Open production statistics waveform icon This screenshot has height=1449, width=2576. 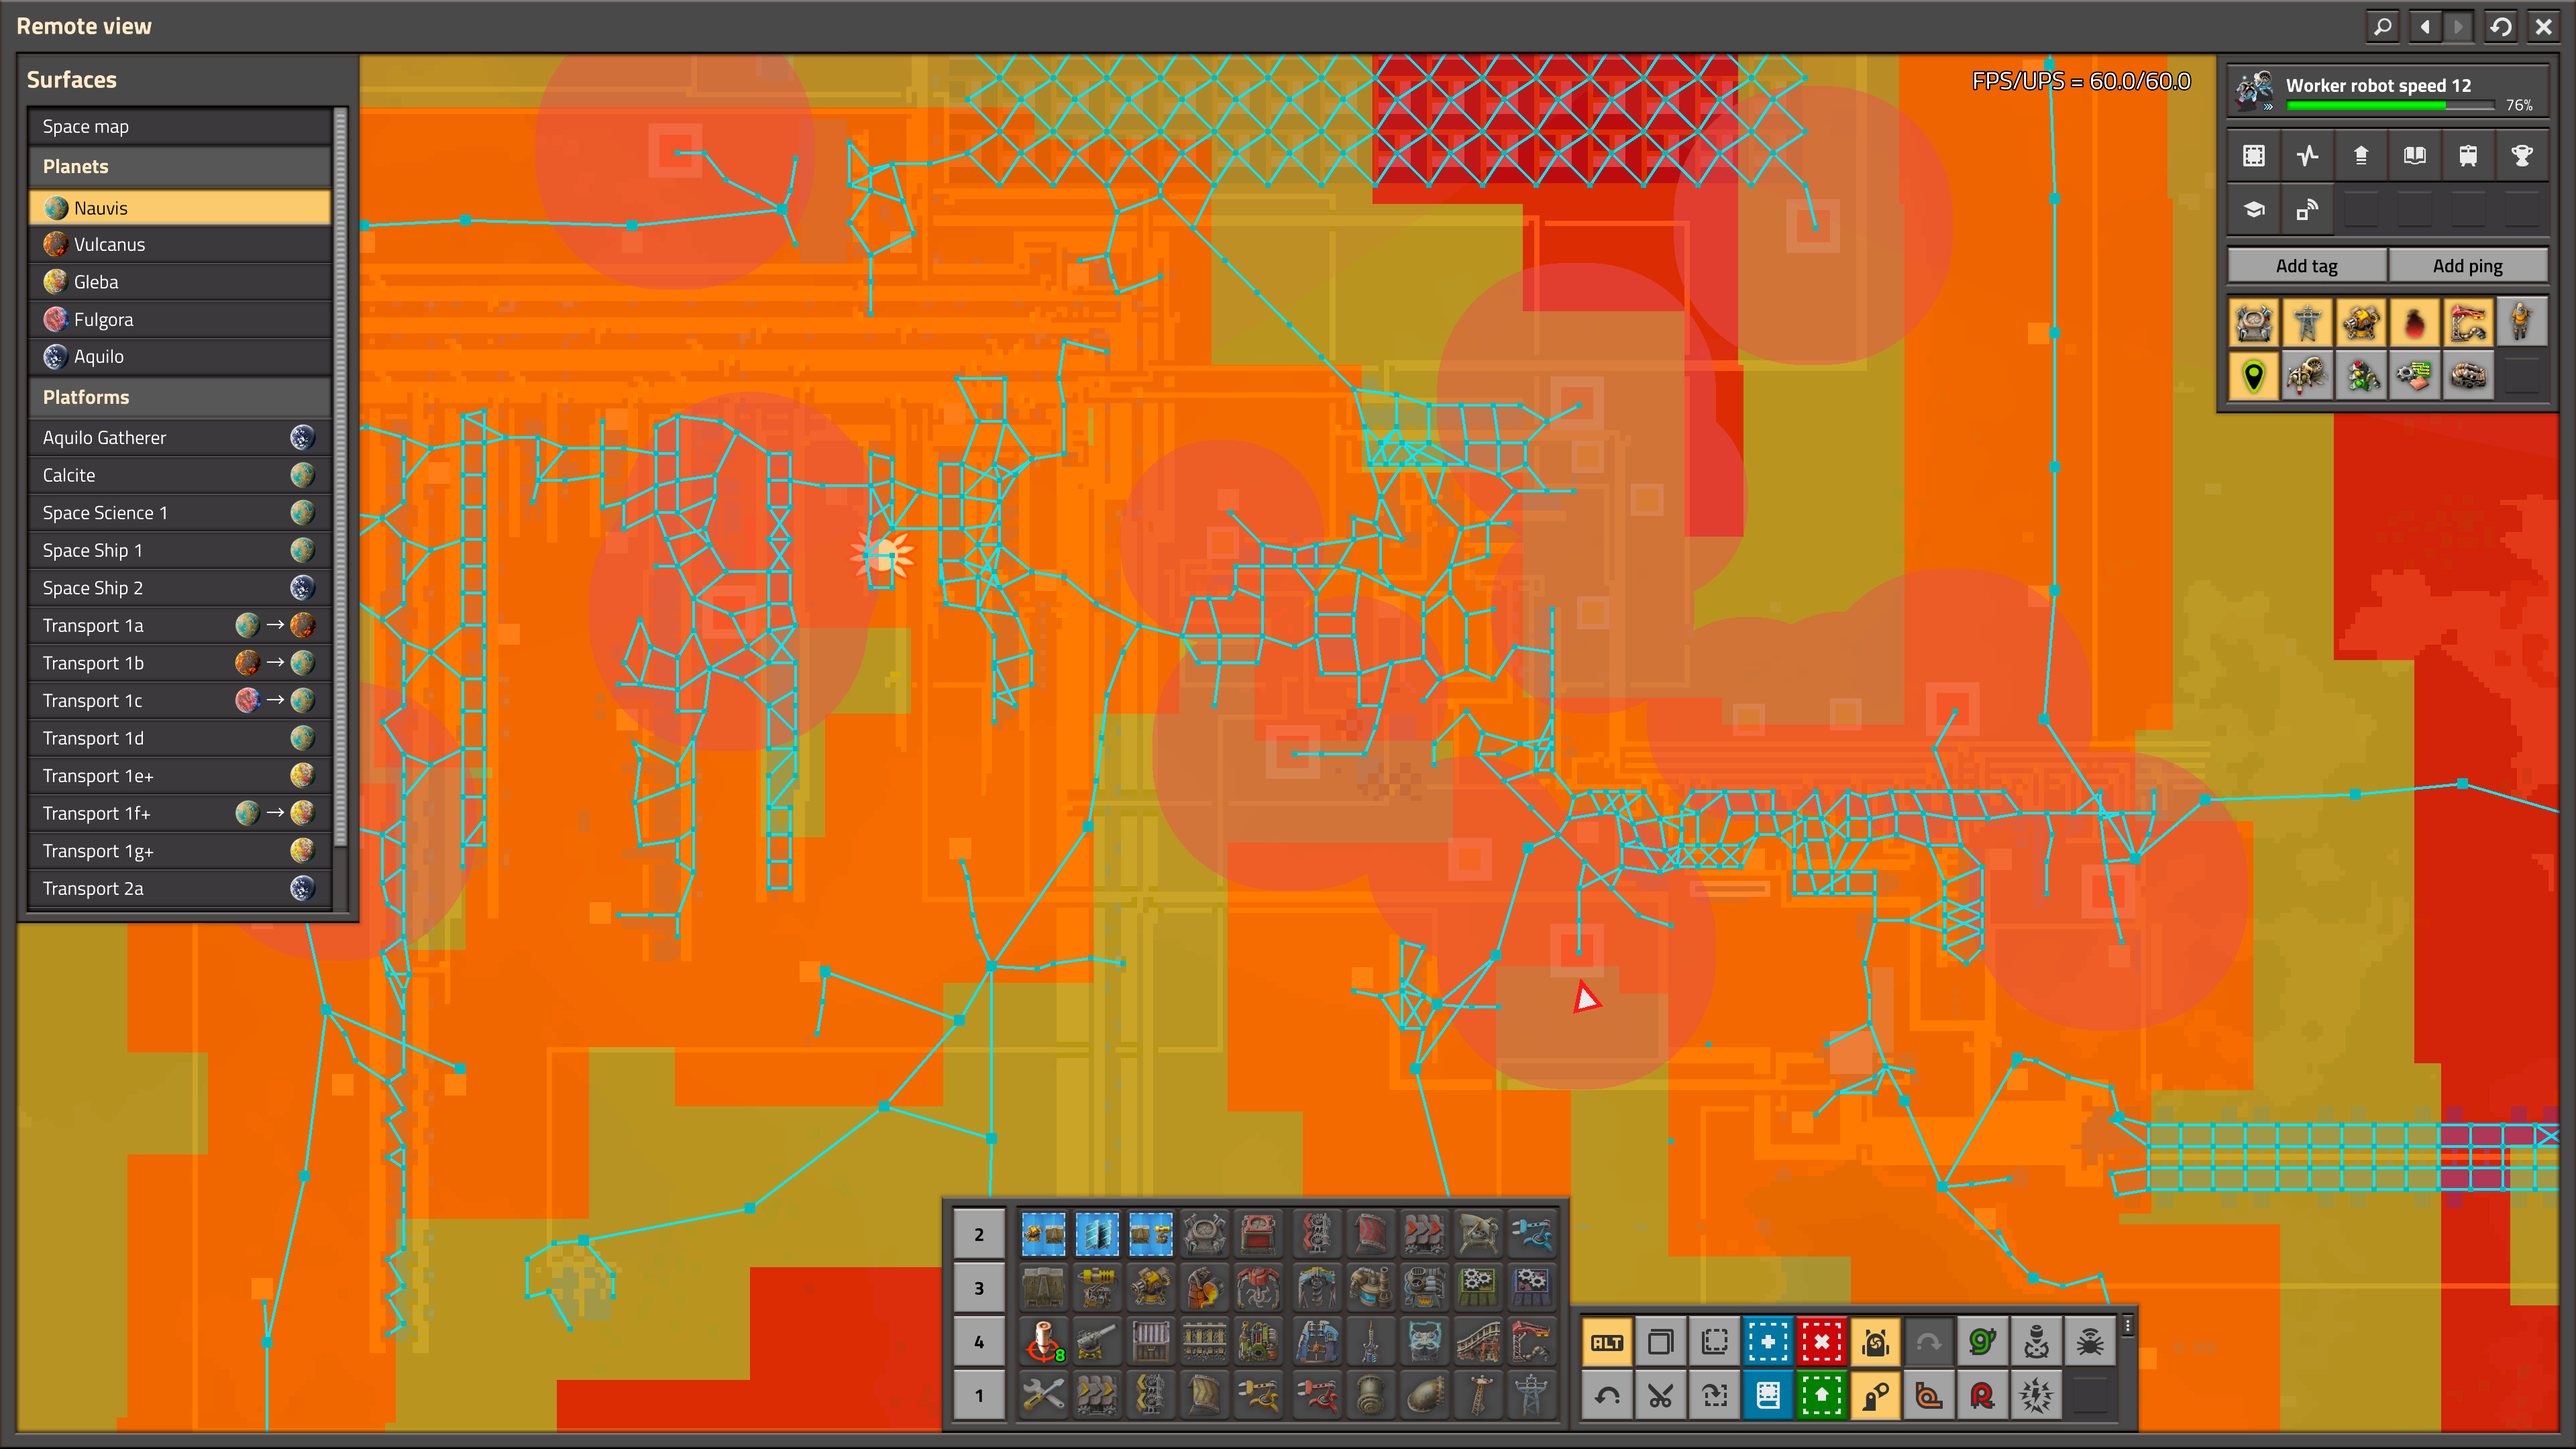2307,155
